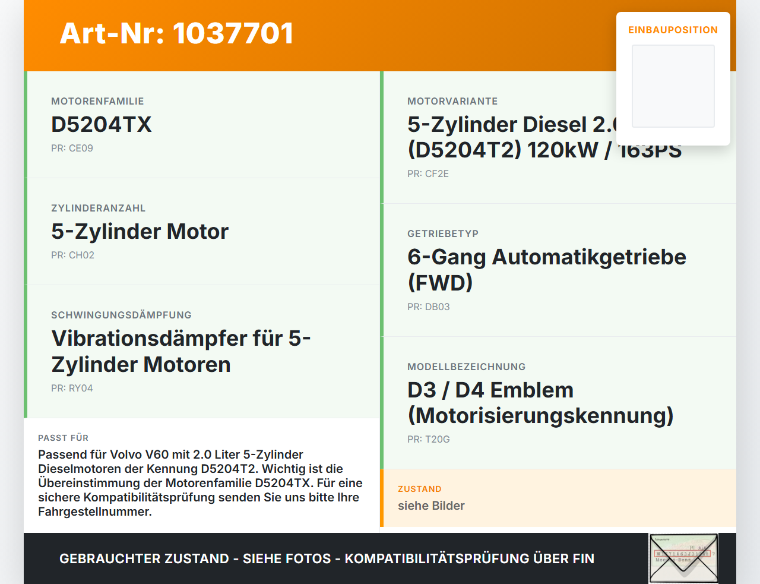Click the Art-Nr: 1037701 heading

pyautogui.click(x=176, y=33)
